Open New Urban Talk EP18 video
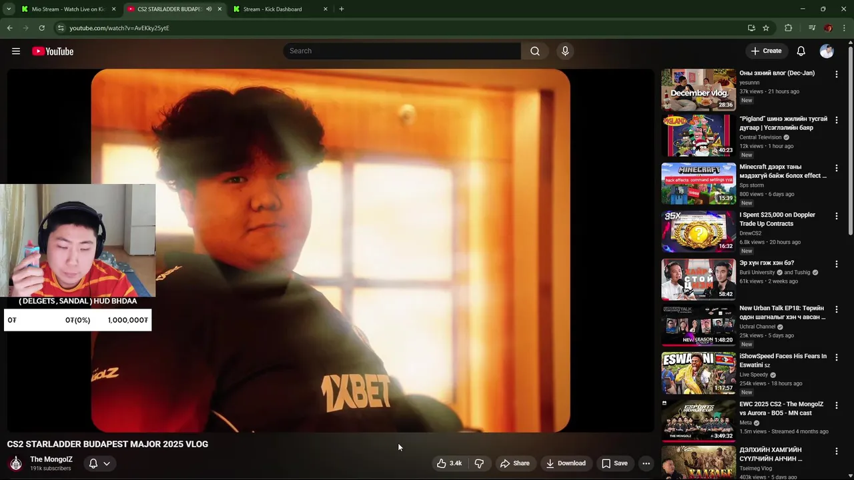 [x=699, y=325]
